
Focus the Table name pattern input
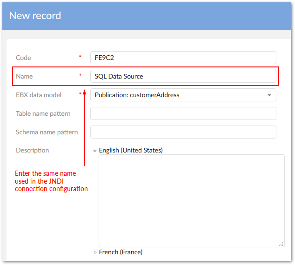click(183, 113)
